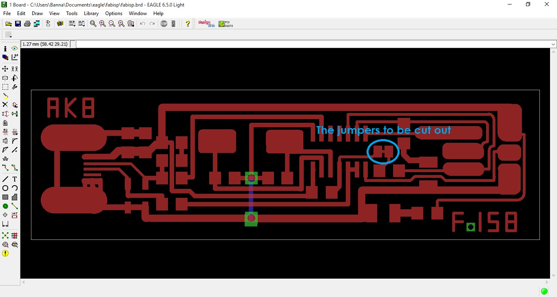Select the Miter tool
This screenshot has height=297, width=557.
coord(15,141)
